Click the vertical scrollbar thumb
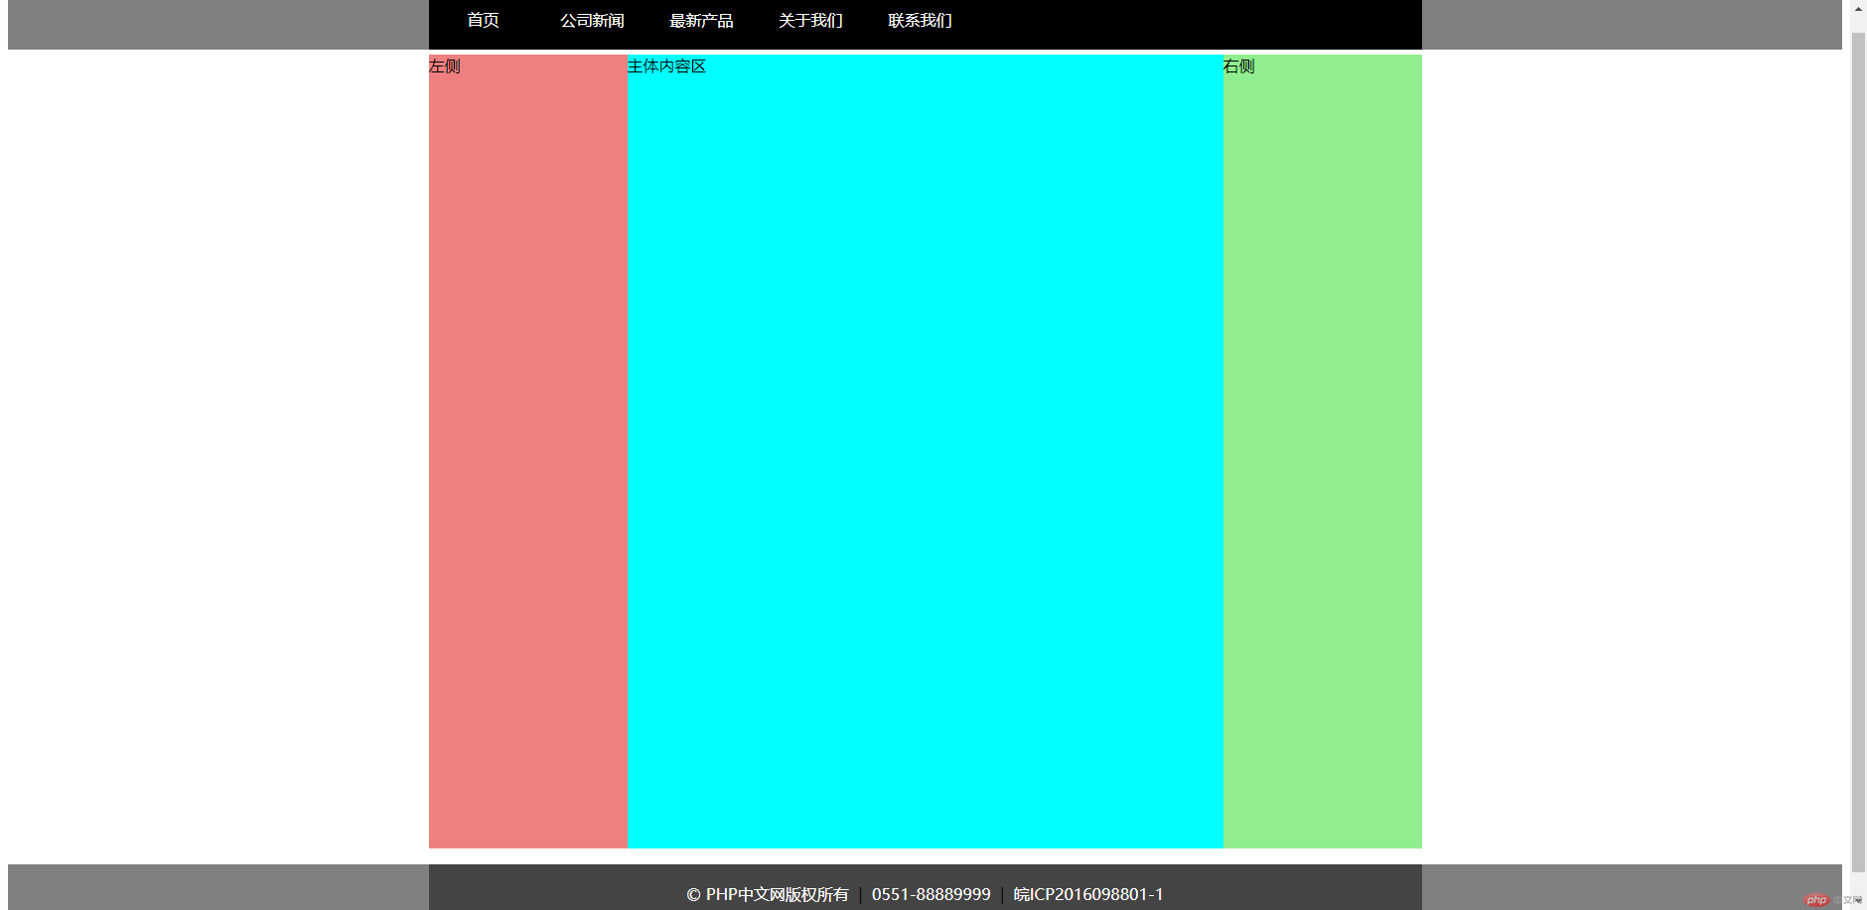The image size is (1867, 910). [1858, 452]
